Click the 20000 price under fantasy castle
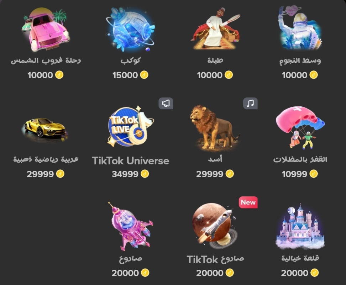The height and width of the screenshot is (285, 346). (294, 273)
